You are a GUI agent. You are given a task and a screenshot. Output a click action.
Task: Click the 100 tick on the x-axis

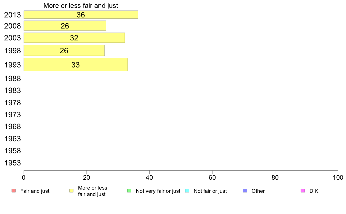tap(338, 177)
